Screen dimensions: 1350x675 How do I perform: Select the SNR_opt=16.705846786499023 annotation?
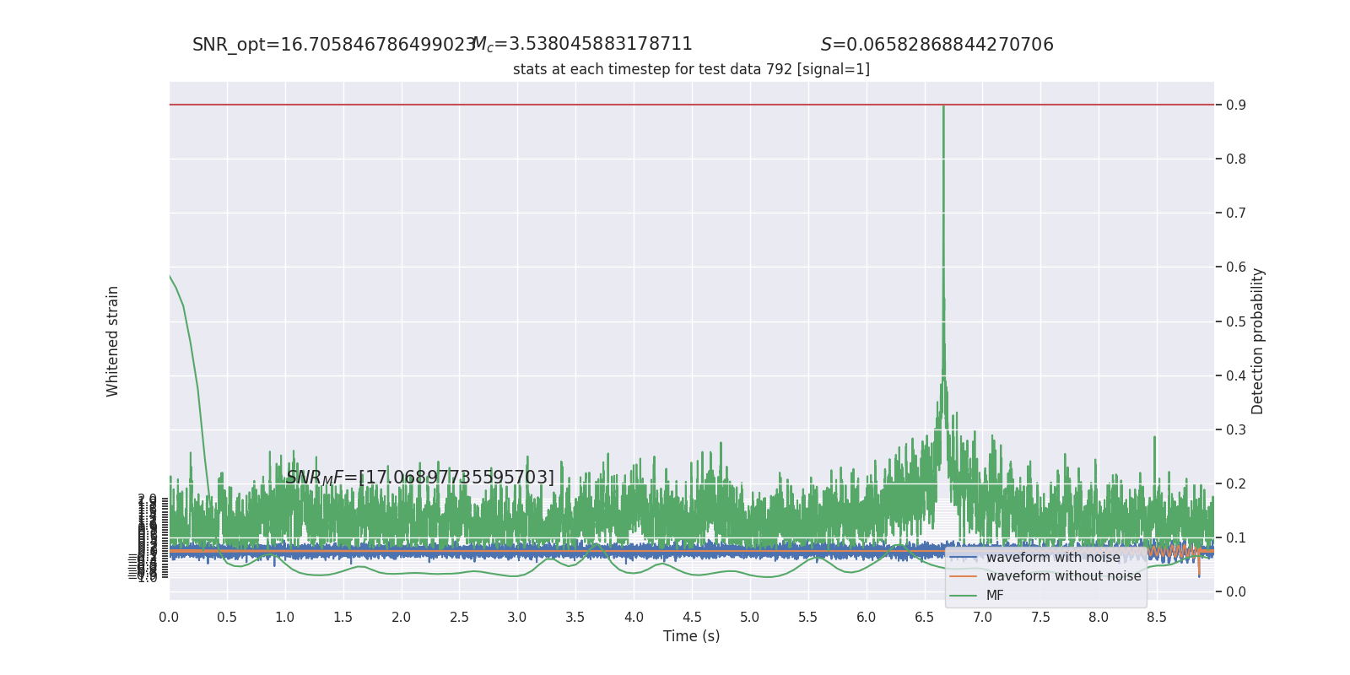coord(334,45)
